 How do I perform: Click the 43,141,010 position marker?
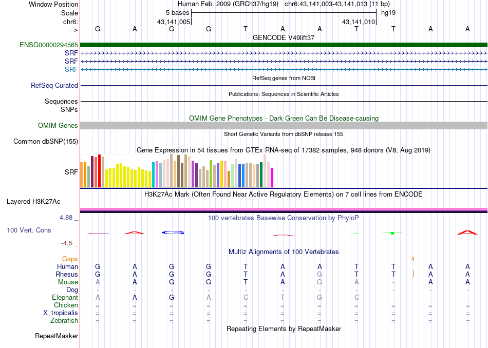pyautogui.click(x=359, y=22)
